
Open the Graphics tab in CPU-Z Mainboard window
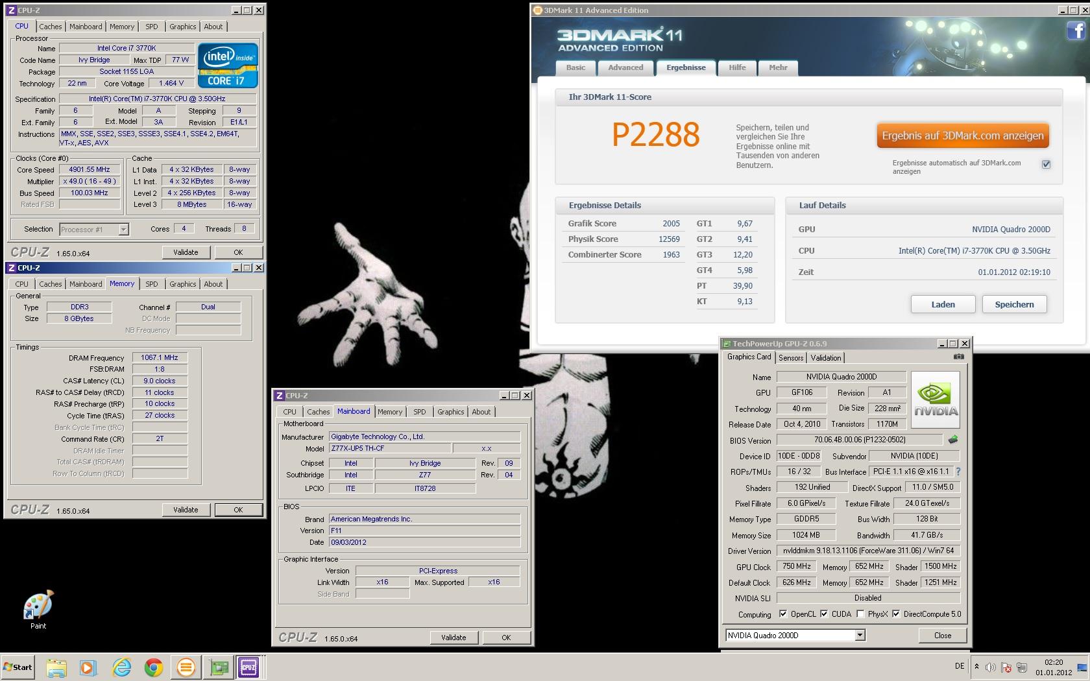[450, 412]
